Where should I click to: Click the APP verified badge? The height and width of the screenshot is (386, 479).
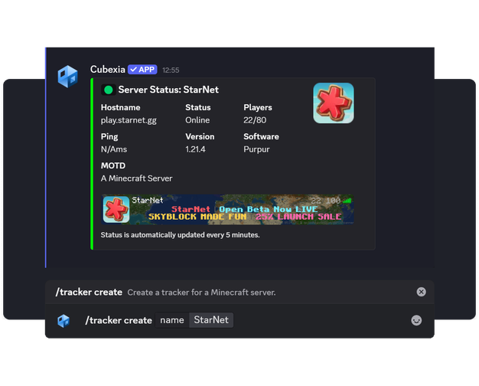142,70
